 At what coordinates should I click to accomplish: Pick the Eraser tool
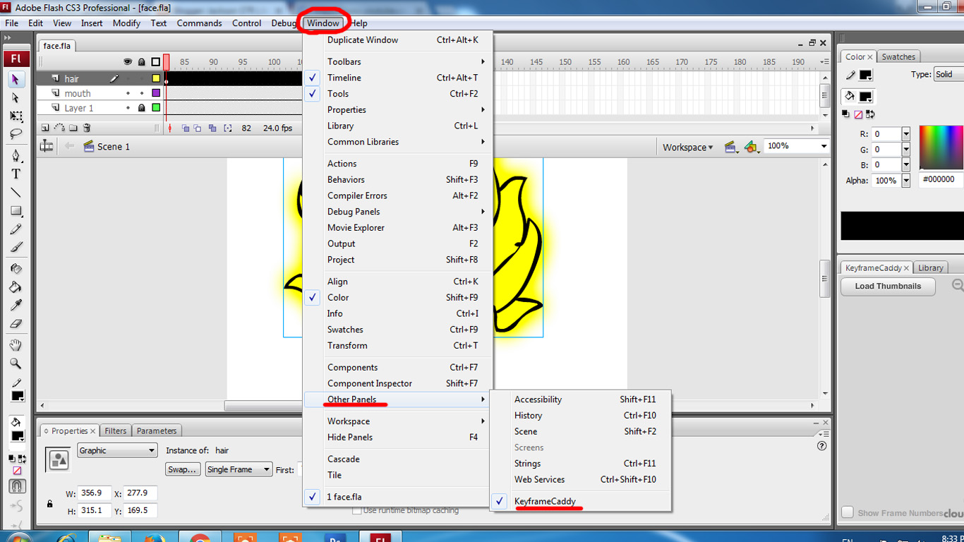pyautogui.click(x=16, y=324)
